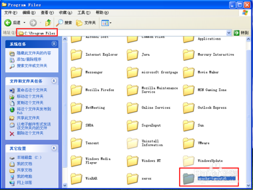Screen dimensions: 253x190
Task: Select the Outlook Express folder icon
Action: pos(189,108)
